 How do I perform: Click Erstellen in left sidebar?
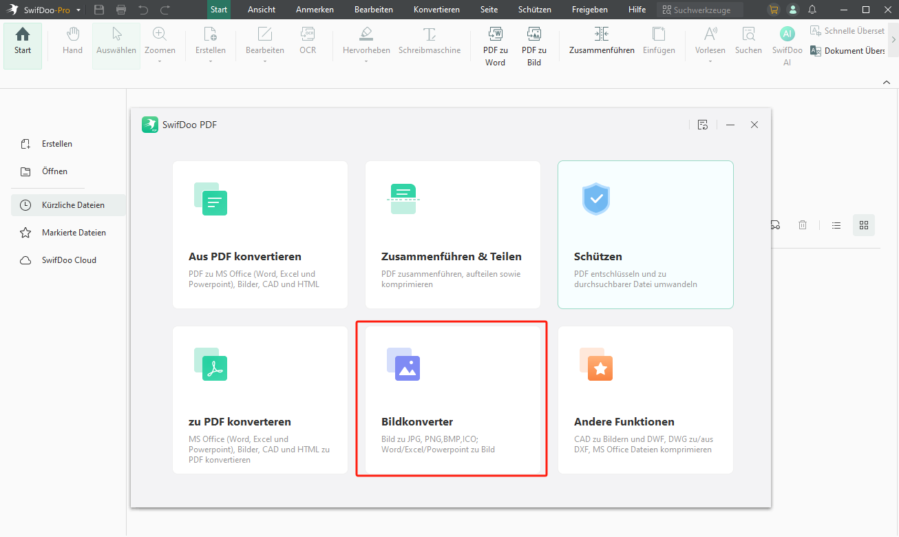pos(47,144)
